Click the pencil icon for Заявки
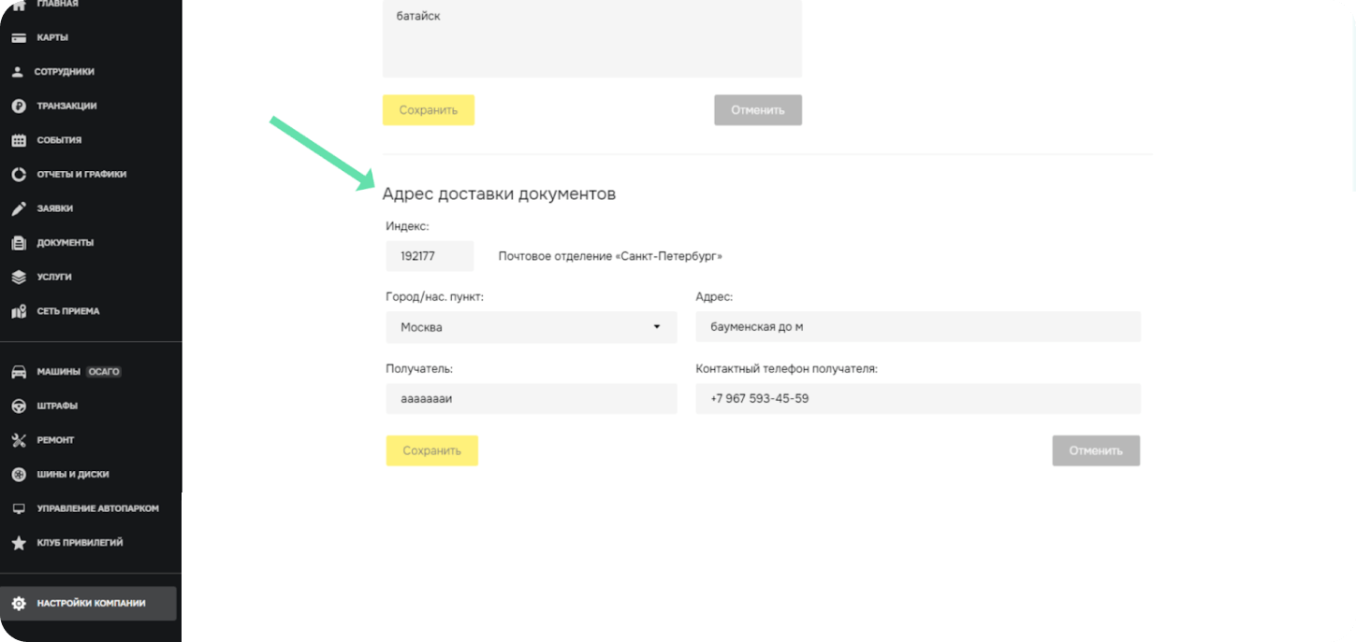Image resolution: width=1356 pixels, height=642 pixels. pos(18,208)
